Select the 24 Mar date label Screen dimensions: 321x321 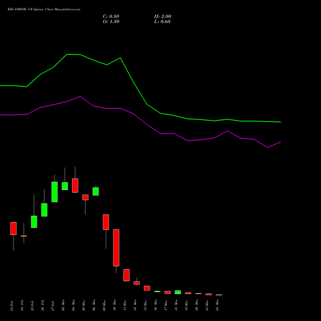click(218, 305)
